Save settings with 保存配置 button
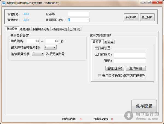Screen dimensions: 164x124 (144, 106)
